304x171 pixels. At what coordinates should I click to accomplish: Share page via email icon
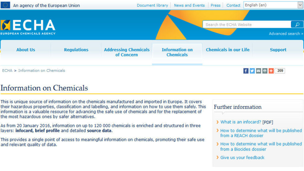(x=258, y=71)
